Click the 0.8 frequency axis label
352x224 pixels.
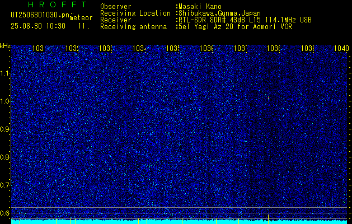pos(5,157)
